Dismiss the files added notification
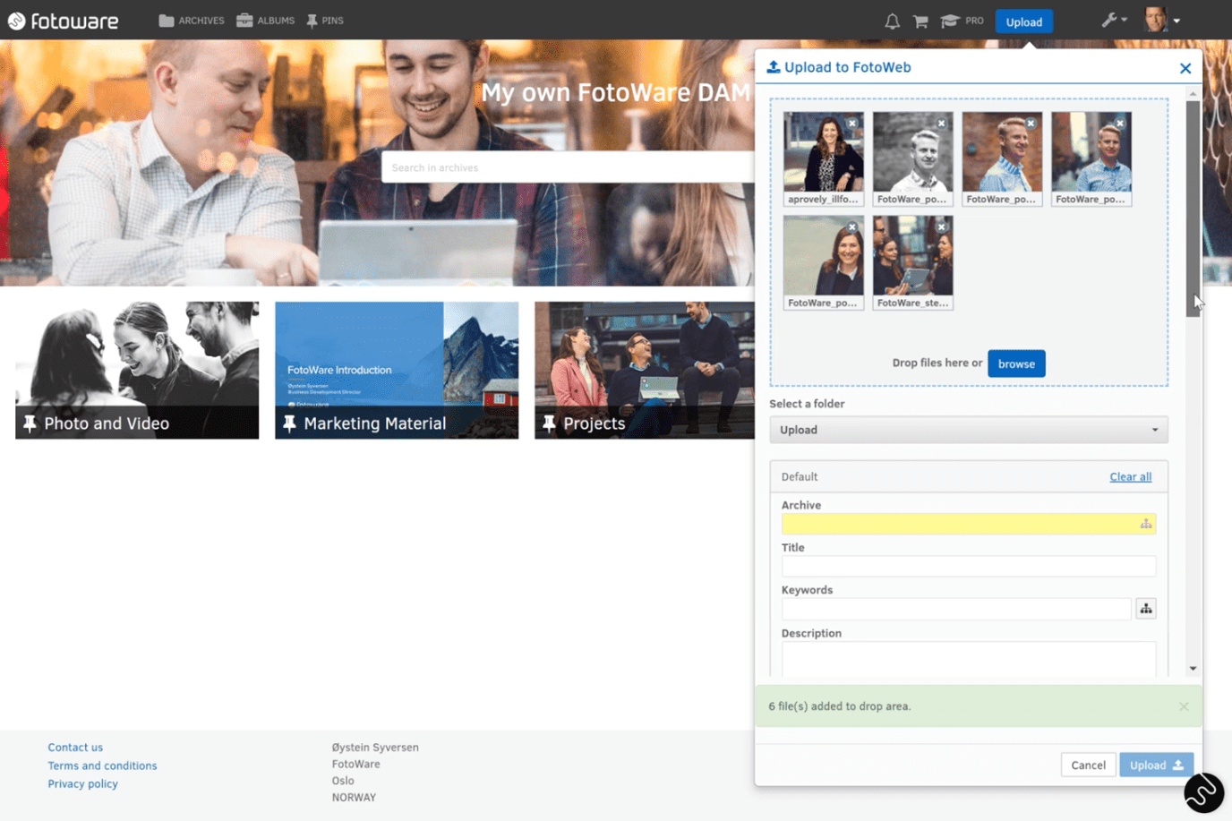The height and width of the screenshot is (821, 1232). pos(1184,706)
